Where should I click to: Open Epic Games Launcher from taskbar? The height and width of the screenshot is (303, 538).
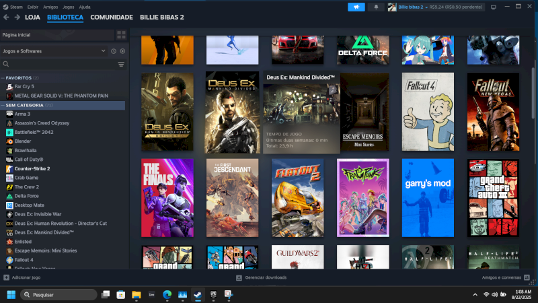(x=212, y=295)
